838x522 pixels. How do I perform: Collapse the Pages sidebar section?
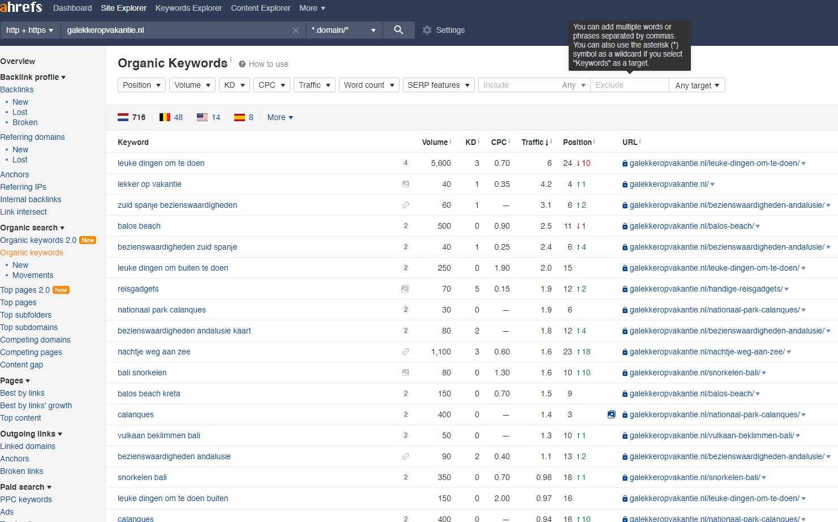point(15,380)
